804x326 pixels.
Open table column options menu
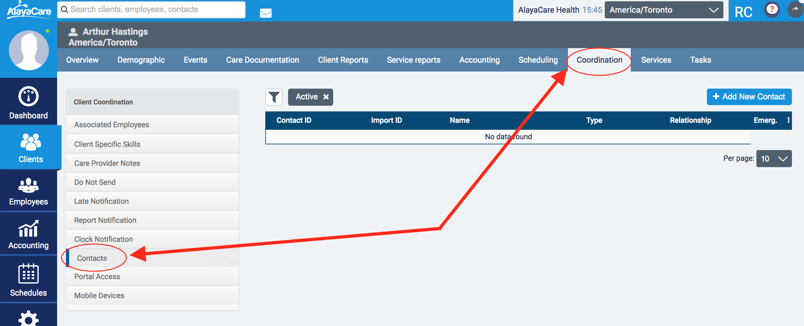point(788,120)
